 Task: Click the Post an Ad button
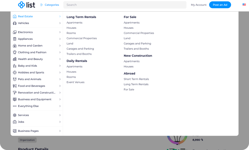[220, 5]
